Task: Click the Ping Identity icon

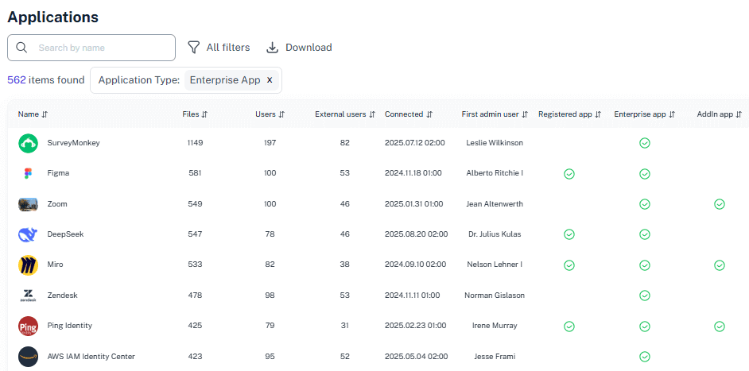Action: click(x=29, y=326)
